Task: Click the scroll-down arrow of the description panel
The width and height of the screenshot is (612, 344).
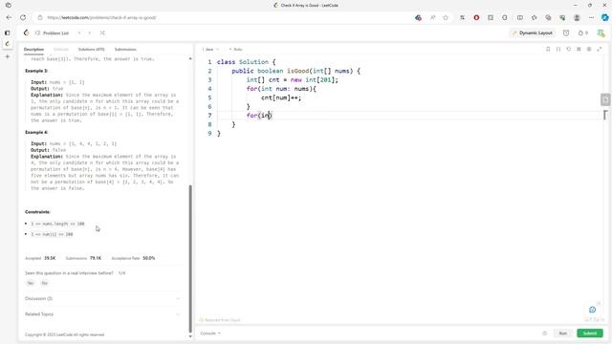Action: (190, 336)
